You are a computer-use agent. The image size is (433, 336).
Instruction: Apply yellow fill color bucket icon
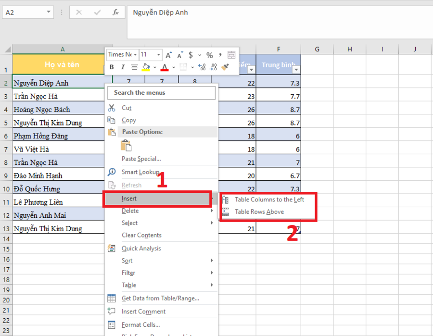coord(146,67)
